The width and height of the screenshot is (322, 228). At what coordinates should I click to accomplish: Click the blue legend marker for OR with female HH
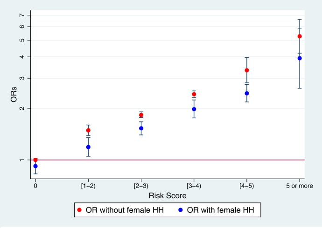pos(180,210)
